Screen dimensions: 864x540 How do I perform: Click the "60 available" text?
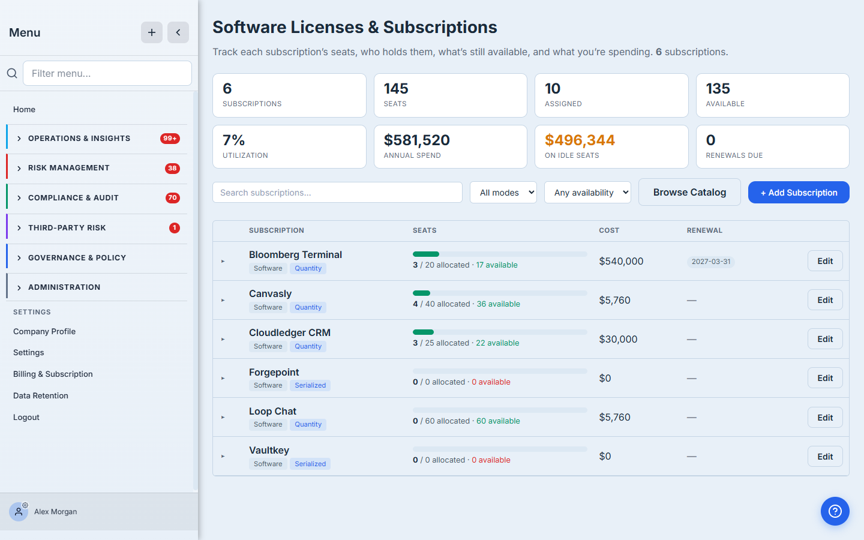(x=498, y=421)
